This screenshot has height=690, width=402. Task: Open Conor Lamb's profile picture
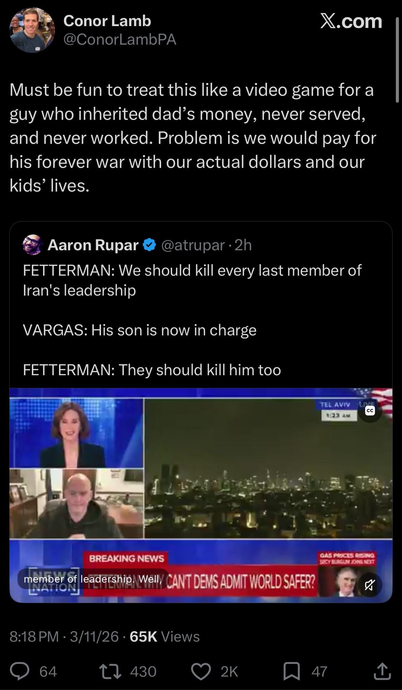click(32, 30)
